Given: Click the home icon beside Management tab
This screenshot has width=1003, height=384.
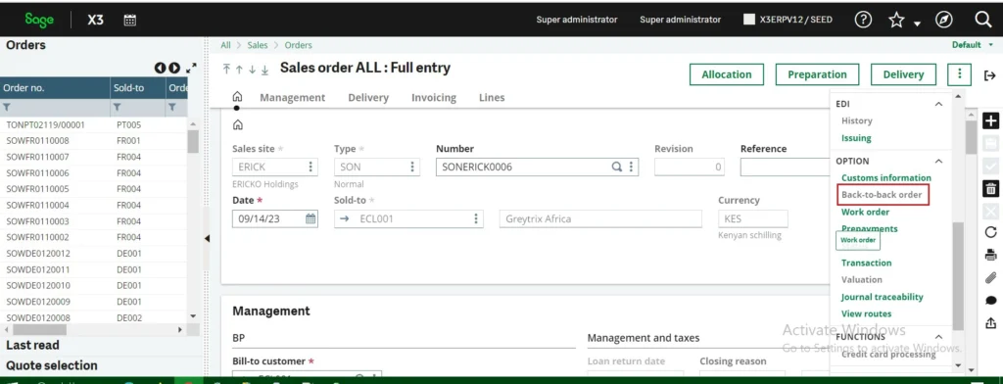Looking at the screenshot, I should tap(237, 97).
